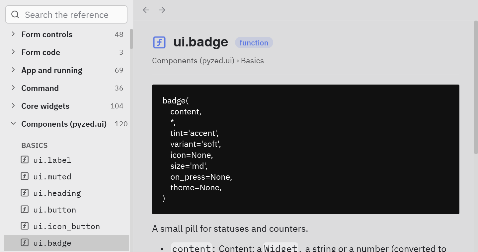This screenshot has height=252, width=478.
Task: Click the Components (pyzed.ui) breadcrumb link
Action: point(193,61)
